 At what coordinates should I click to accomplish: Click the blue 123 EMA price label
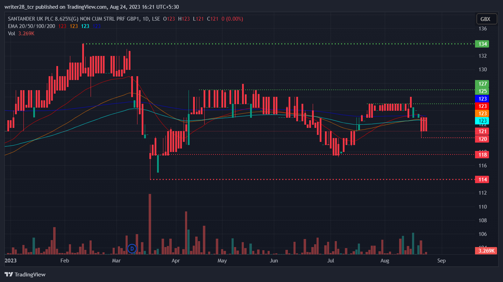tap(482, 99)
